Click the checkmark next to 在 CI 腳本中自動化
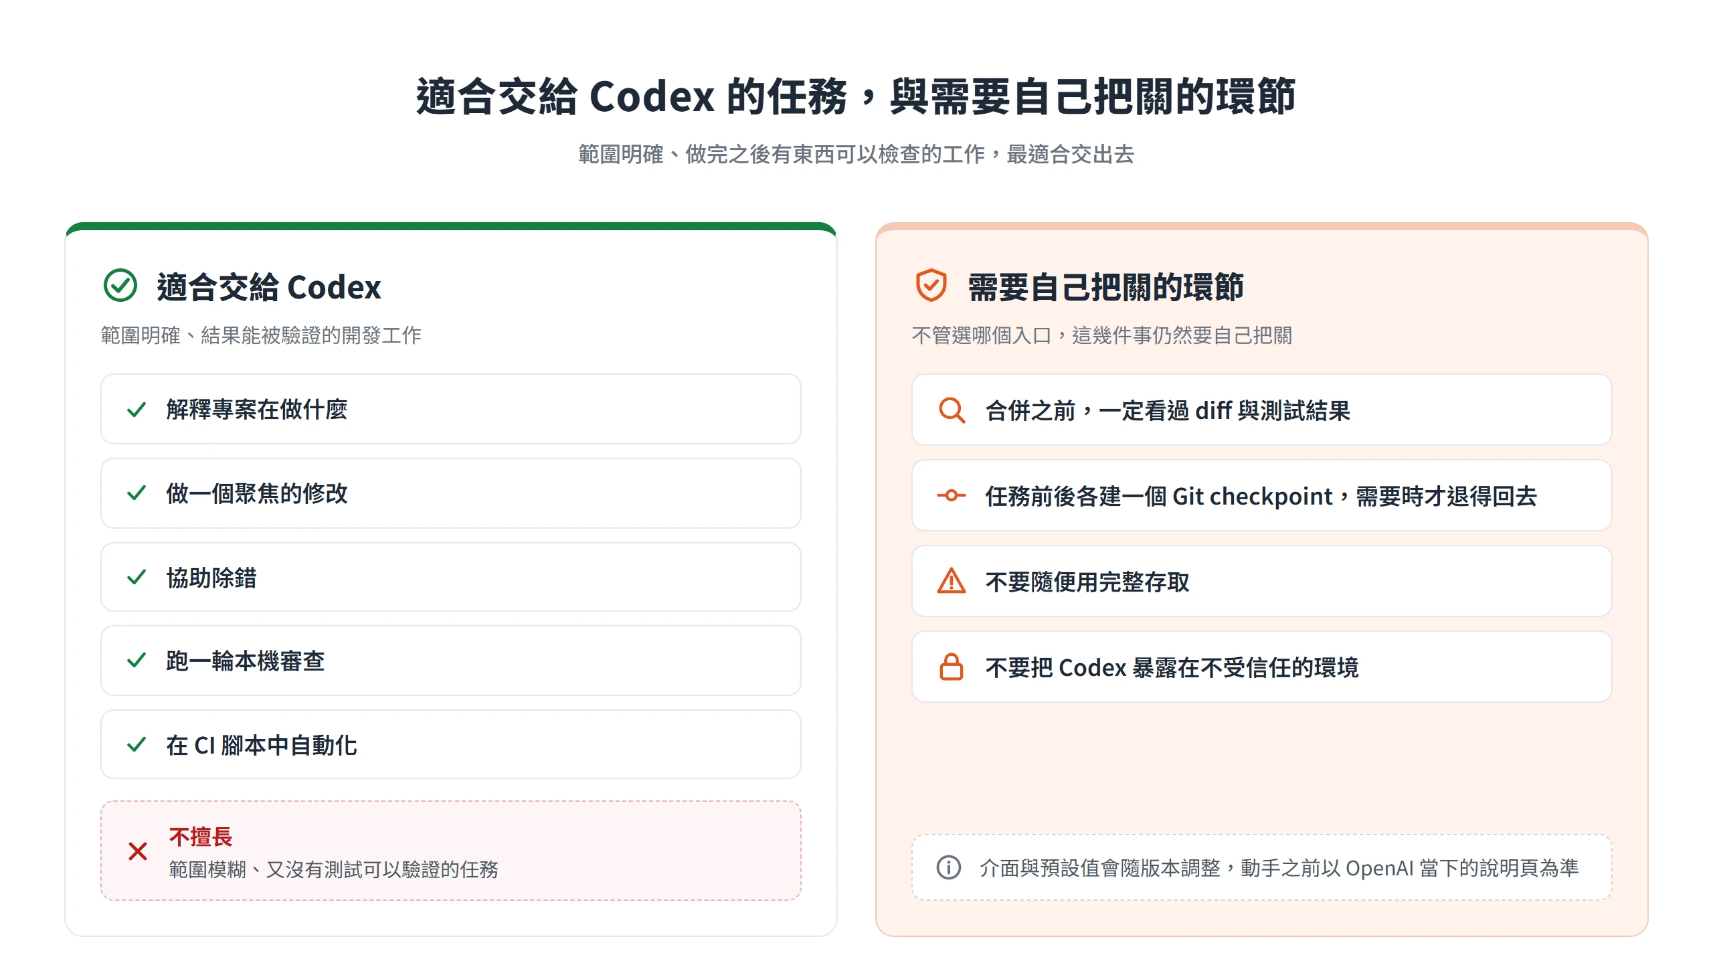 click(x=137, y=745)
